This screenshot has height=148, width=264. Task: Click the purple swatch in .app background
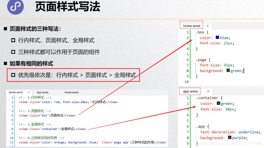pyautogui.click(x=229, y=137)
